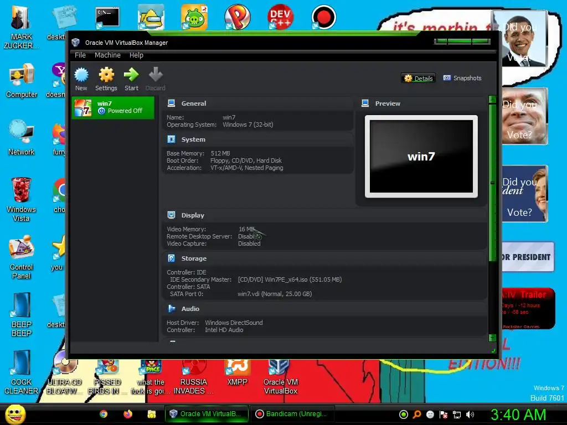Open the Oracle VM VirtualBox desktop shortcut
The image size is (567, 425).
click(x=281, y=376)
